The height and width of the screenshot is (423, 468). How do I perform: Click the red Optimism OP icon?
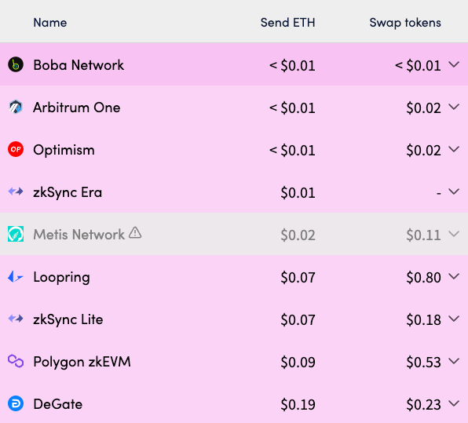[16, 149]
